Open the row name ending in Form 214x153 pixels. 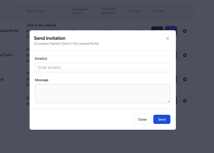6,55
